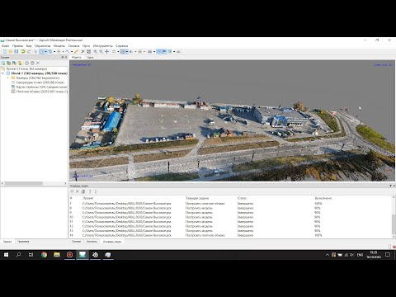
Task: Move the job down in the queue
Action: (96, 191)
